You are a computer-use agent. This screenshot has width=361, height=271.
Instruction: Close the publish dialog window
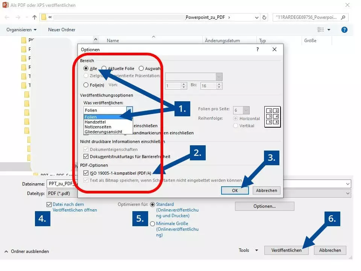point(347,5)
